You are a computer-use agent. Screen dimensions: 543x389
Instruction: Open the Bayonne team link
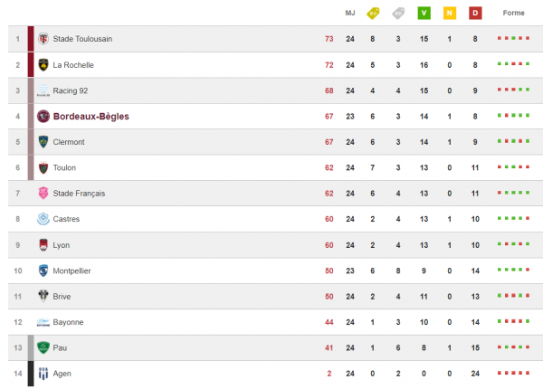click(x=68, y=322)
